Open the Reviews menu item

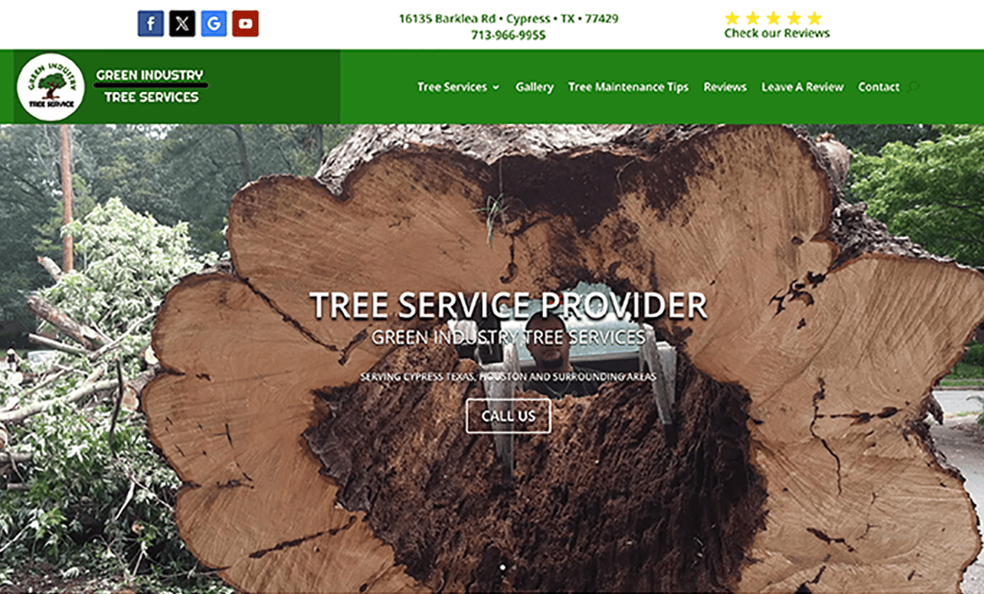[725, 87]
